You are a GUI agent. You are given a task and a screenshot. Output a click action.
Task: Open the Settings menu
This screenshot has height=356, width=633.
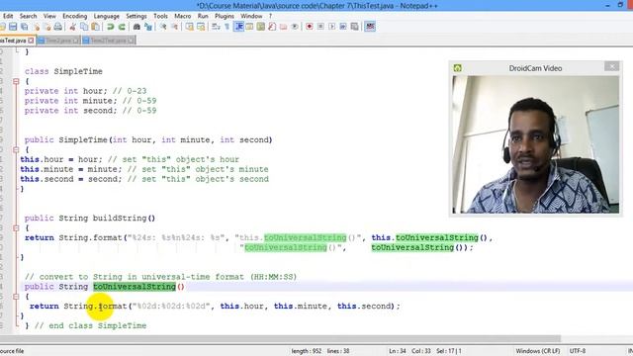tap(136, 16)
